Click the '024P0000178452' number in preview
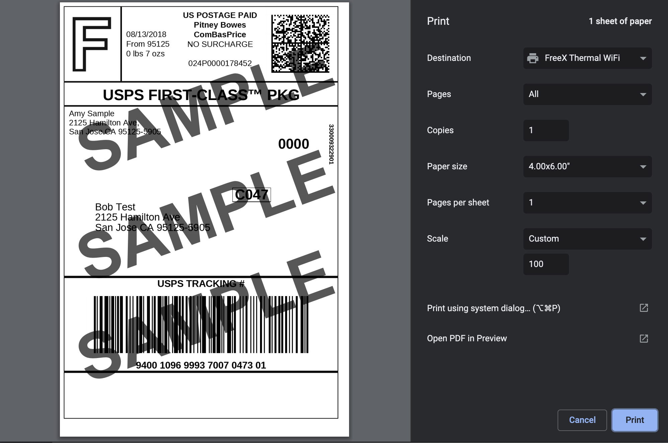Screen dimensions: 668x443 [220, 64]
